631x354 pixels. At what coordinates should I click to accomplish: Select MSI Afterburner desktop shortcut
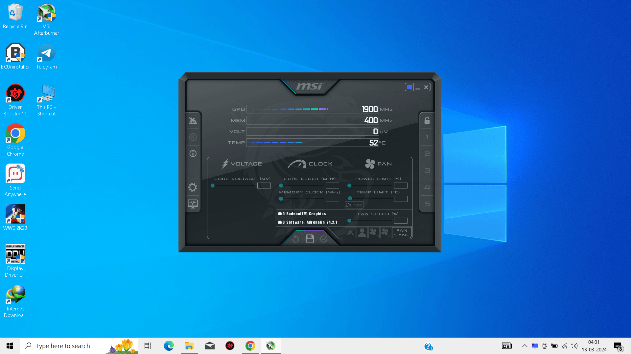[46, 20]
